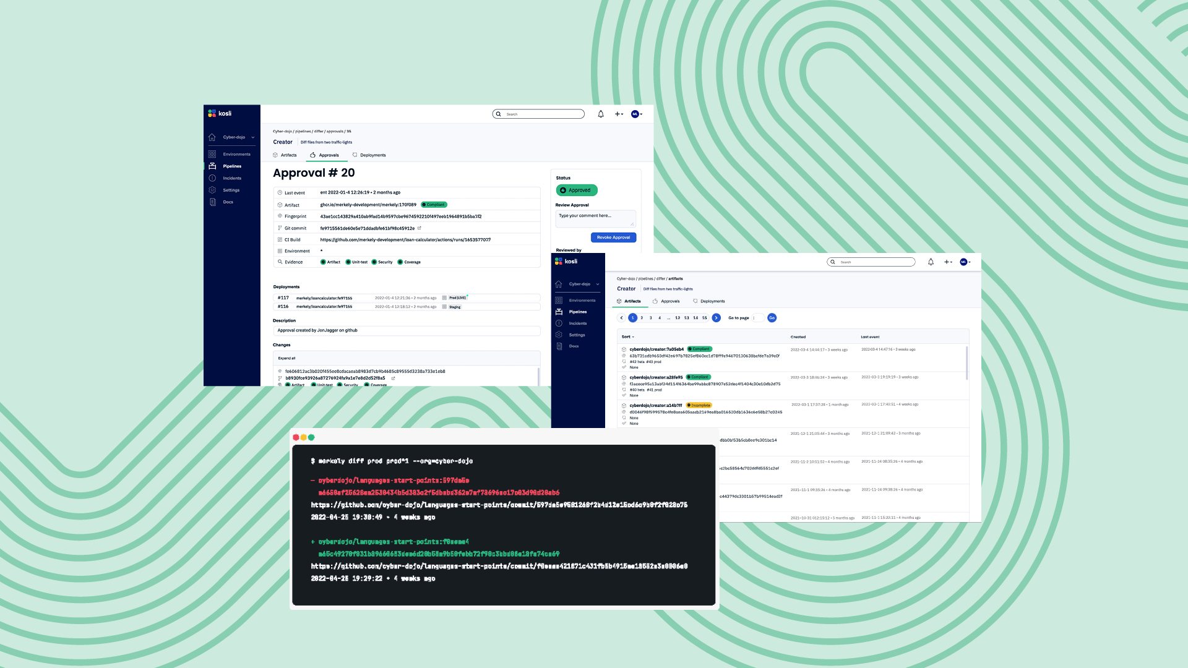The height and width of the screenshot is (668, 1188).
Task: Click the red close dot on the terminal window
Action: point(296,437)
